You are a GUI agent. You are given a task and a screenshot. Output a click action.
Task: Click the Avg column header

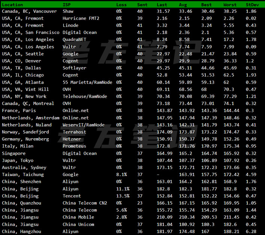(183, 5)
